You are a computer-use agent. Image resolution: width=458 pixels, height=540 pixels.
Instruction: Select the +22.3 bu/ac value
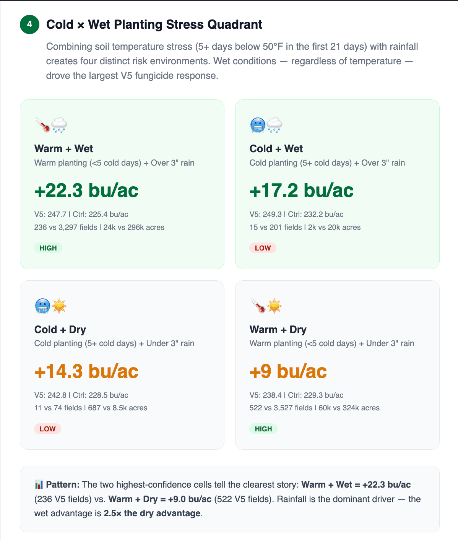tap(86, 190)
